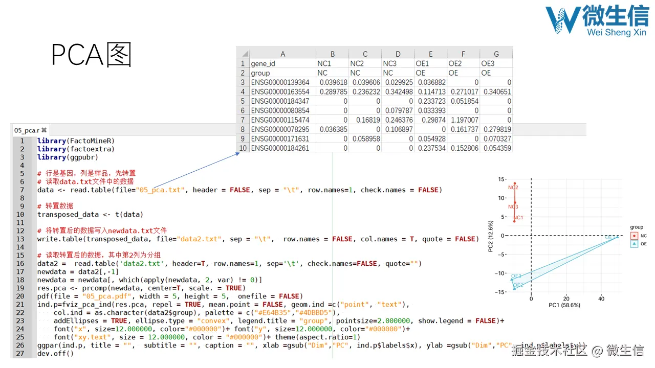Select the cell containing 0.340651
Image resolution: width=655 pixels, height=368 pixels.
click(x=496, y=92)
